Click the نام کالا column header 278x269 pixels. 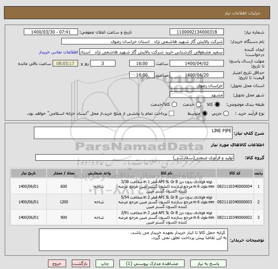166,173
